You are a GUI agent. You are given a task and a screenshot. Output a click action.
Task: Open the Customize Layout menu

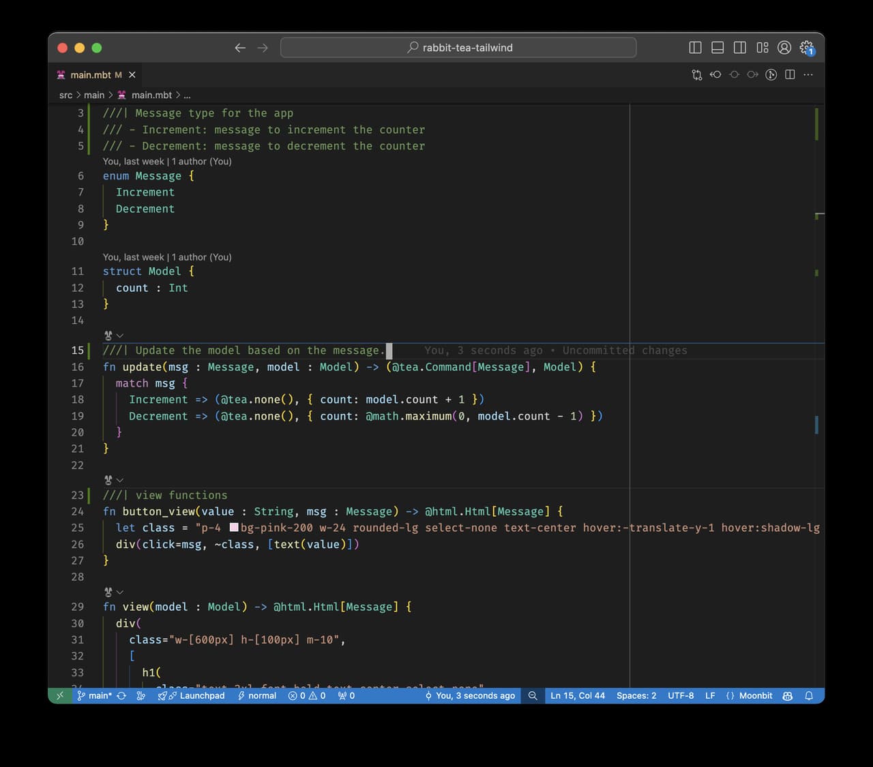coord(762,48)
